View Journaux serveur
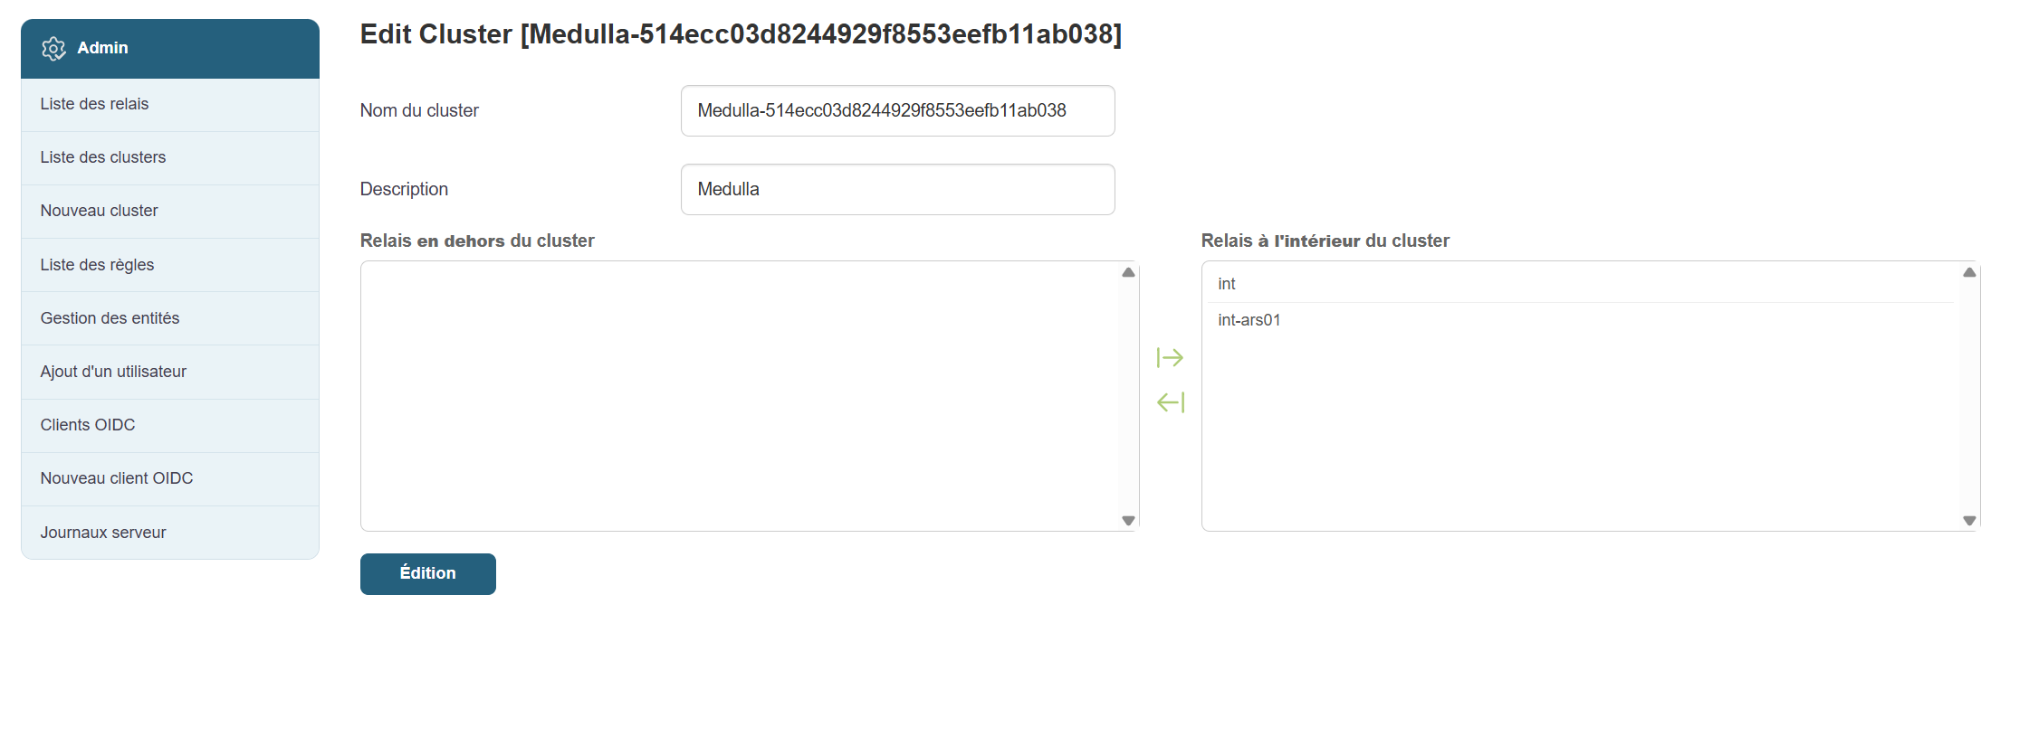This screenshot has height=746, width=2019. pyautogui.click(x=103, y=533)
